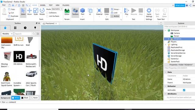Click the What's New button
This screenshot has width=195, height=110.
coord(180,5)
